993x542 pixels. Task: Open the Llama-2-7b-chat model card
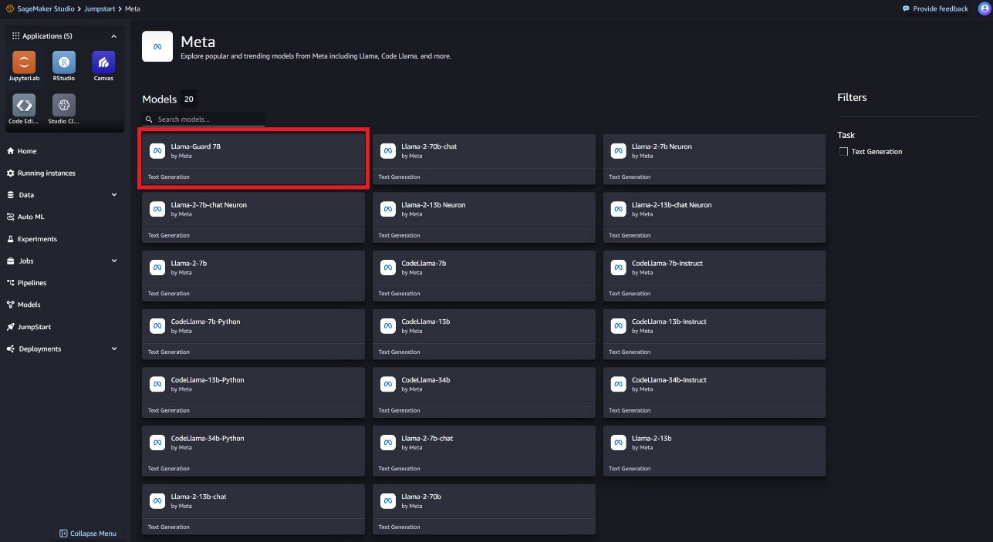point(484,452)
